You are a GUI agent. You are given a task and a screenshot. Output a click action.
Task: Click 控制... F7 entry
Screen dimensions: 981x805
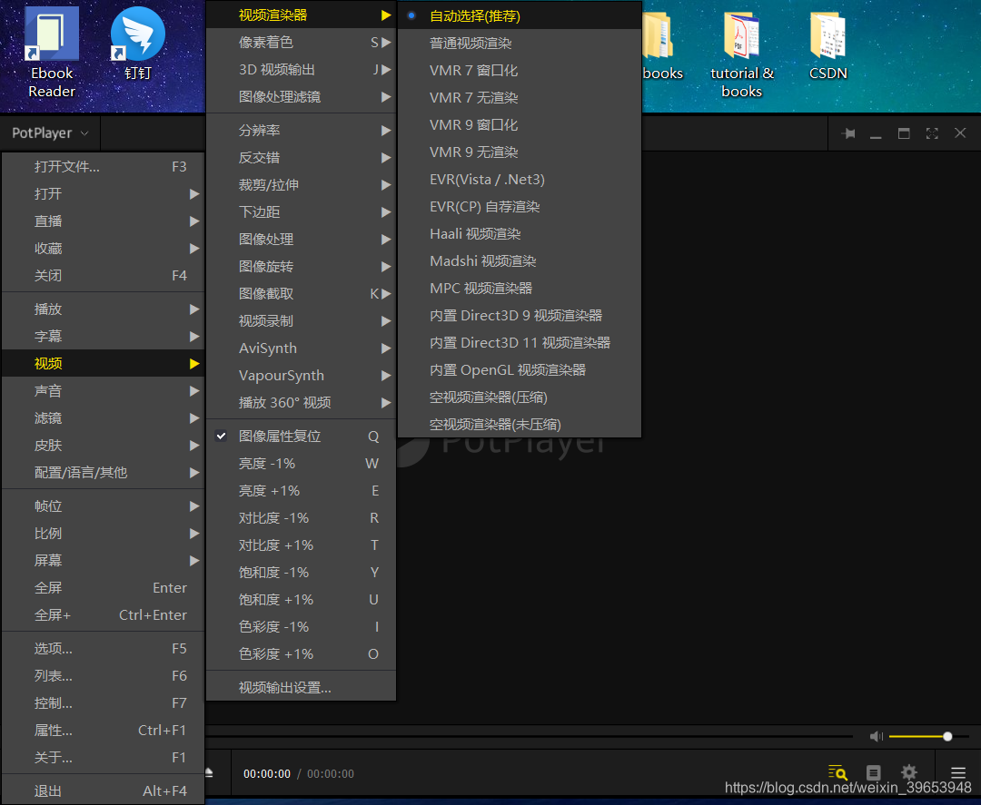pos(104,703)
